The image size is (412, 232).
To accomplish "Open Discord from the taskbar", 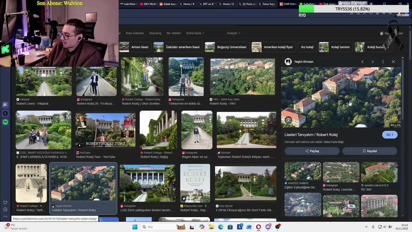I will pos(268,227).
